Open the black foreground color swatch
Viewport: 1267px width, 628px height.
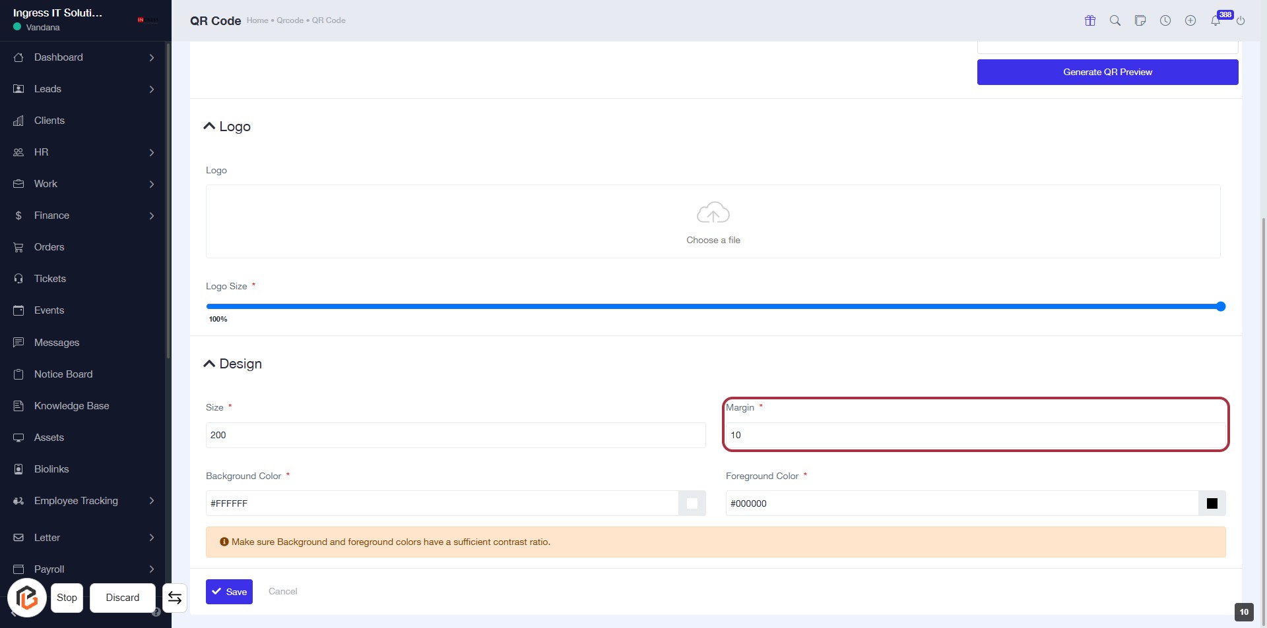tap(1212, 503)
